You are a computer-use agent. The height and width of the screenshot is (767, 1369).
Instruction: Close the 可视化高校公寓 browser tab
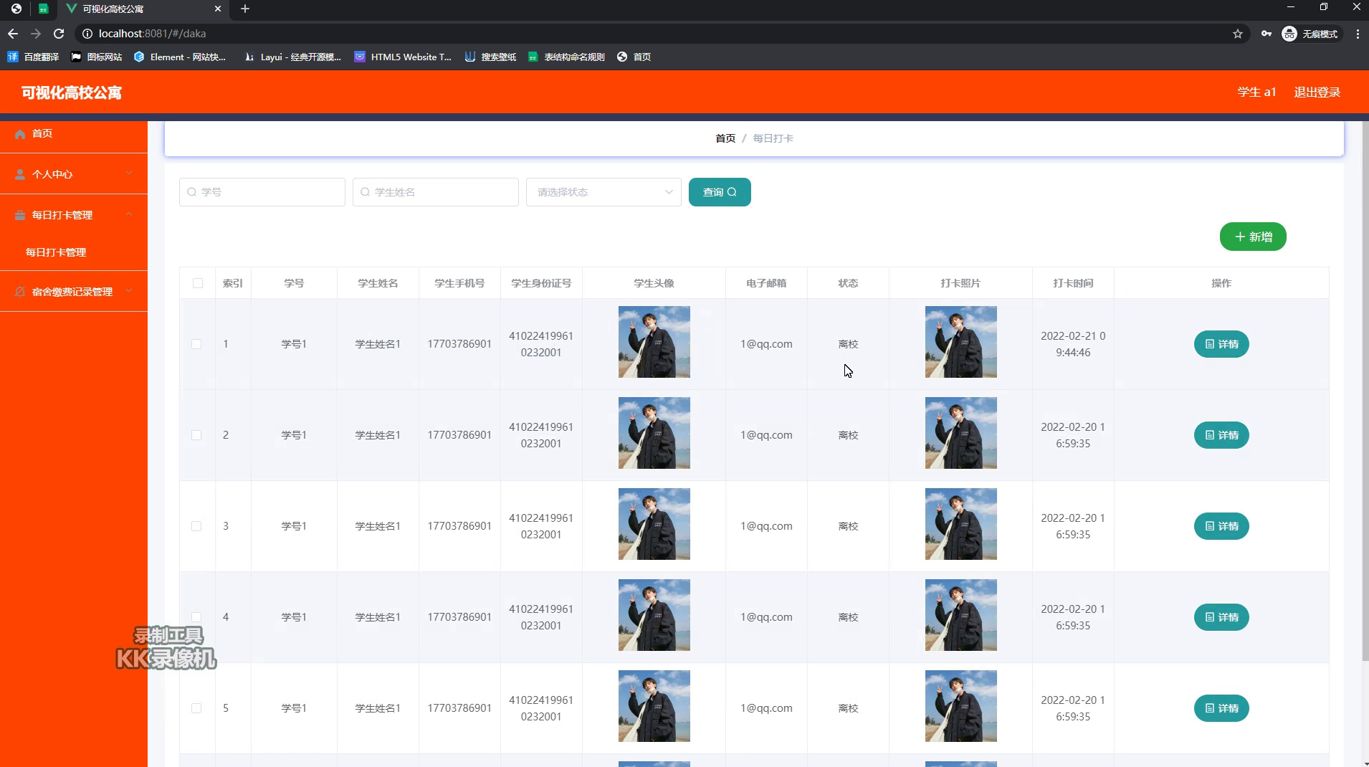click(x=218, y=9)
